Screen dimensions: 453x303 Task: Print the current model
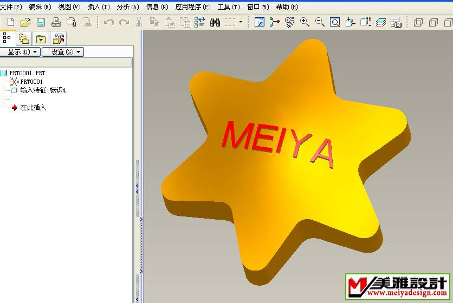pyautogui.click(x=56, y=22)
